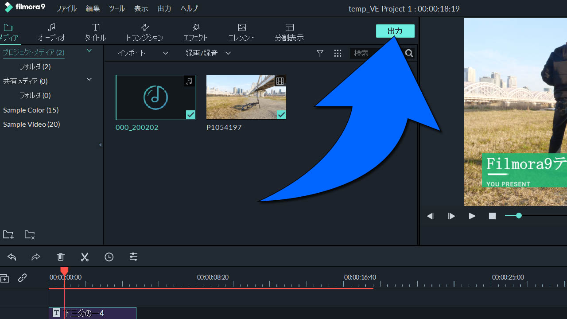Screen dimensions: 567x319
Task: Select the 下三分の一4 title clip
Action: click(93, 313)
